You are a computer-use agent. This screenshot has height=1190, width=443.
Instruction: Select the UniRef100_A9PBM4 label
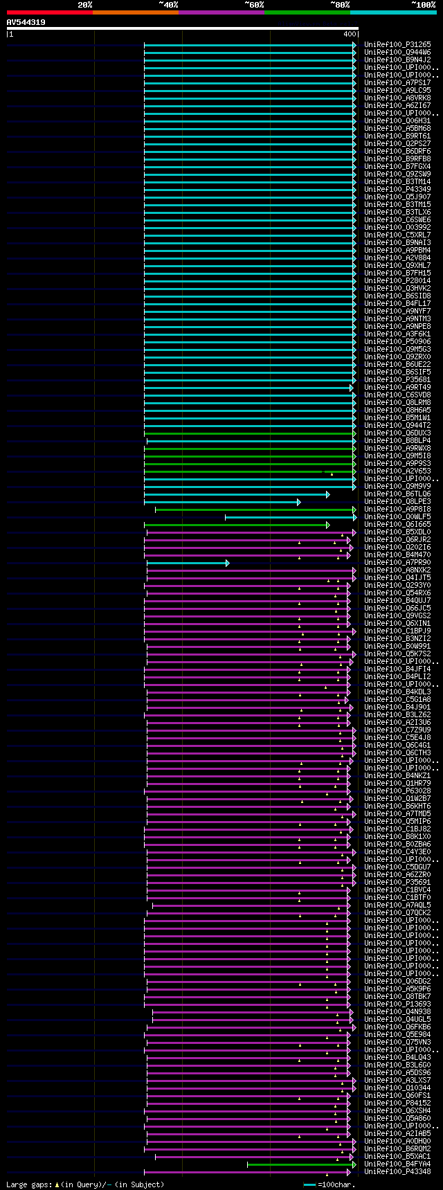[397, 251]
